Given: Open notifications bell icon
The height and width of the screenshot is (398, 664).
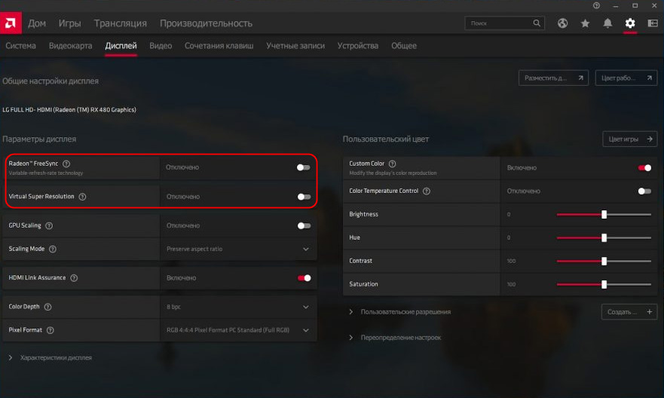Looking at the screenshot, I should 607,23.
